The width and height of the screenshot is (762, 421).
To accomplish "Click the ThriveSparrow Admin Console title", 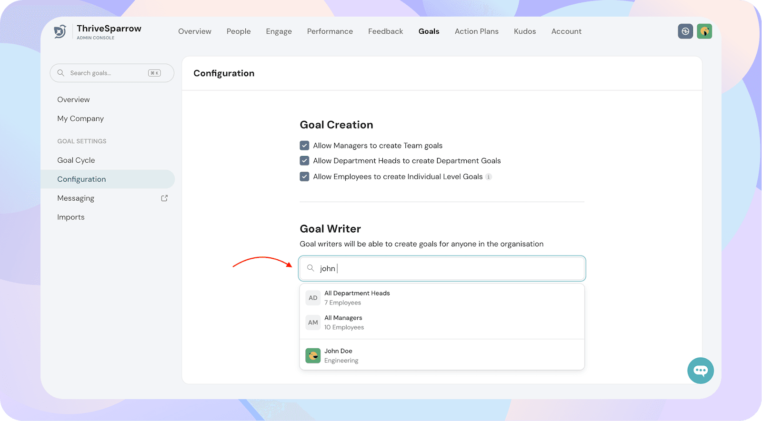I will pos(109,32).
